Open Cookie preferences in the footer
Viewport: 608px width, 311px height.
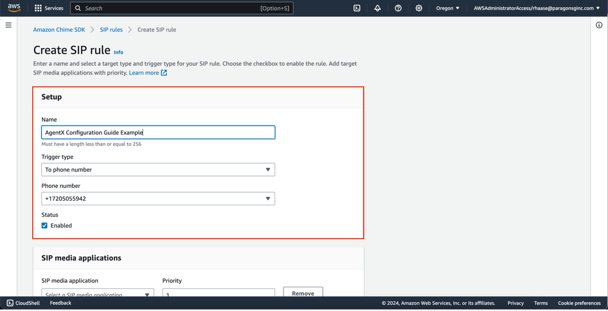tap(579, 303)
